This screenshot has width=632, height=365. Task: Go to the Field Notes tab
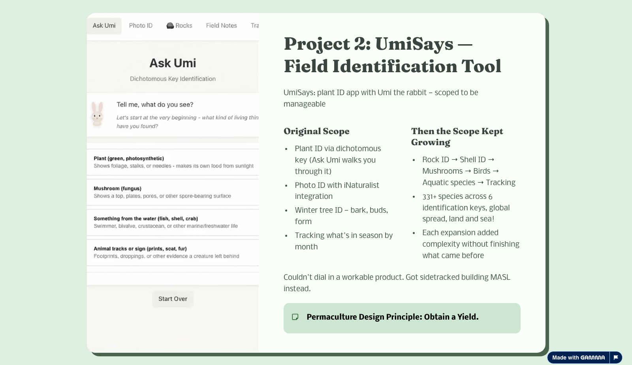coord(221,26)
